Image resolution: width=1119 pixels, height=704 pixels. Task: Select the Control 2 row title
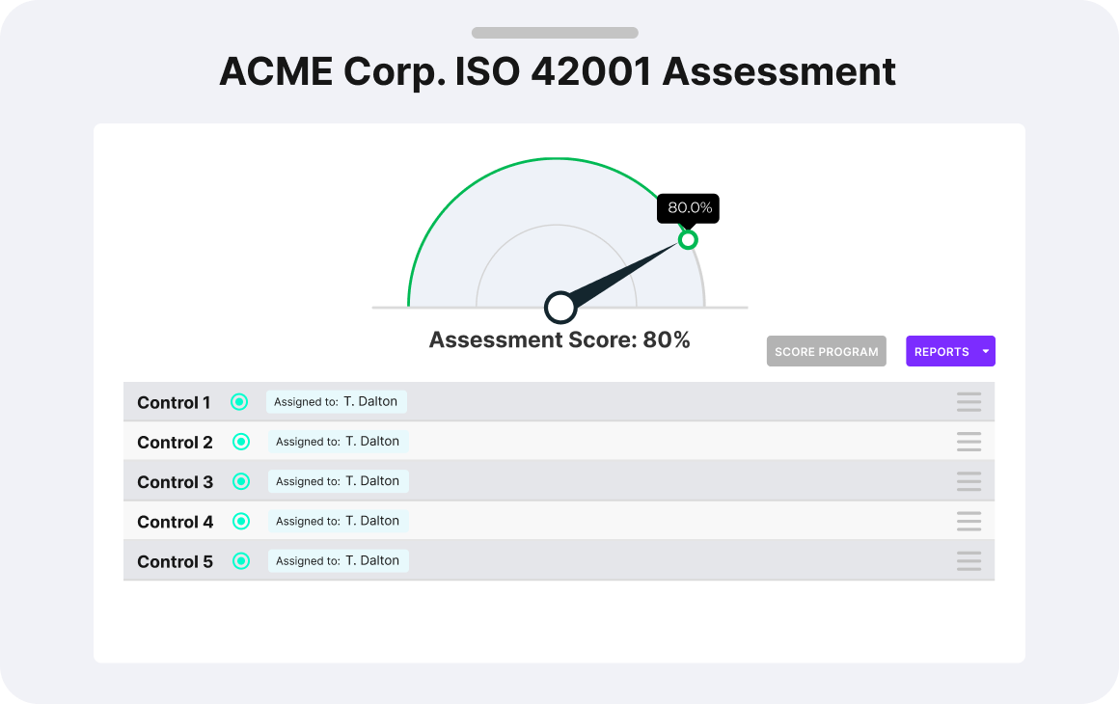[x=175, y=443]
